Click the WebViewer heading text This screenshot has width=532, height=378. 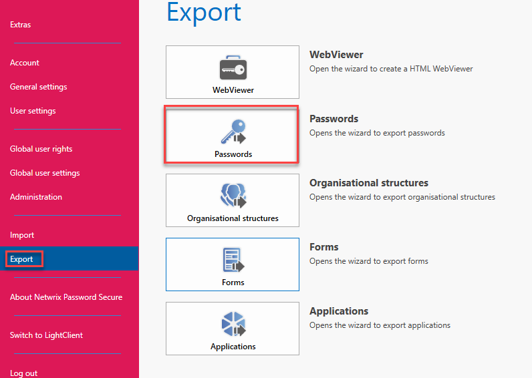pyautogui.click(x=336, y=55)
